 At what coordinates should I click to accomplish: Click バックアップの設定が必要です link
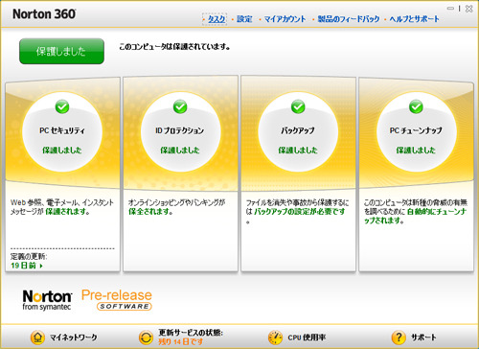(x=300, y=212)
